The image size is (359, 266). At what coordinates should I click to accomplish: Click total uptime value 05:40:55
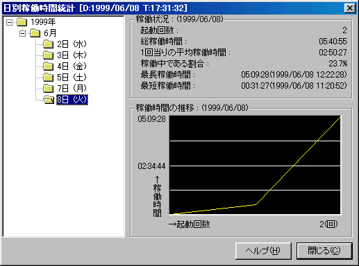(333, 42)
